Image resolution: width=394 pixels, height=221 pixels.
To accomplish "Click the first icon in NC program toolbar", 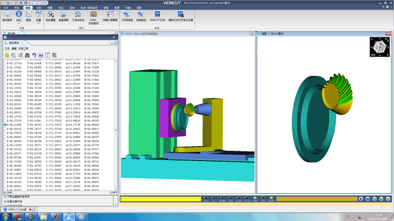I will [7, 55].
